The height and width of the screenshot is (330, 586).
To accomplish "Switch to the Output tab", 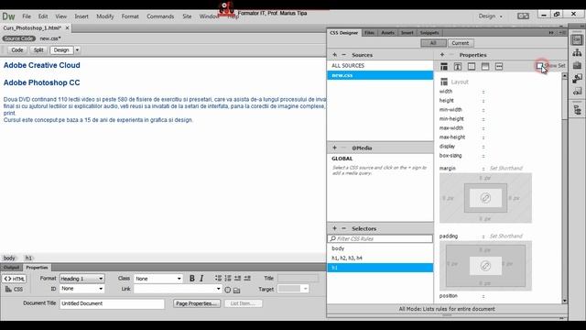I will tap(12, 268).
